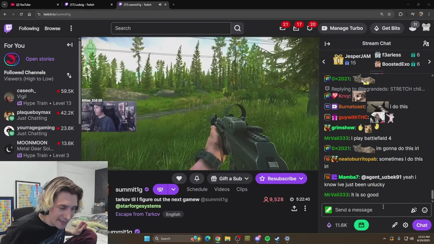Expand the purple chevron dropdown near summit1g
Image resolution: width=434 pixels, height=244 pixels.
coord(173,189)
